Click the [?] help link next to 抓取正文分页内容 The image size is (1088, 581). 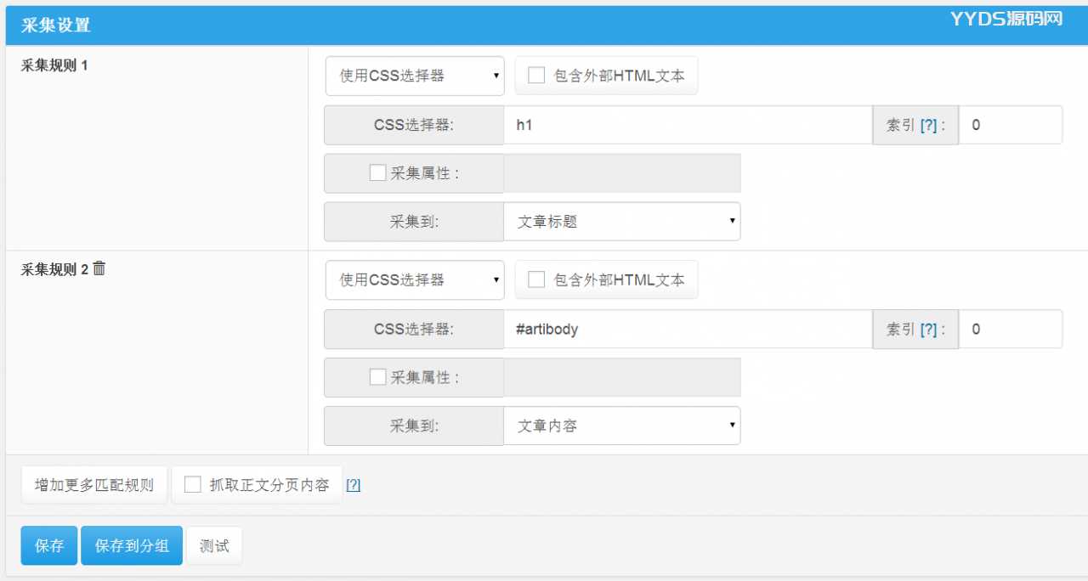[x=353, y=485]
